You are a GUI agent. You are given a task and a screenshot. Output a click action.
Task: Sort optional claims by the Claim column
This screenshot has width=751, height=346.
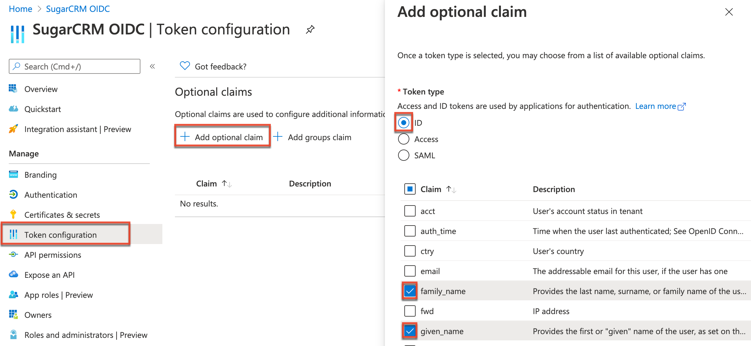tap(214, 184)
